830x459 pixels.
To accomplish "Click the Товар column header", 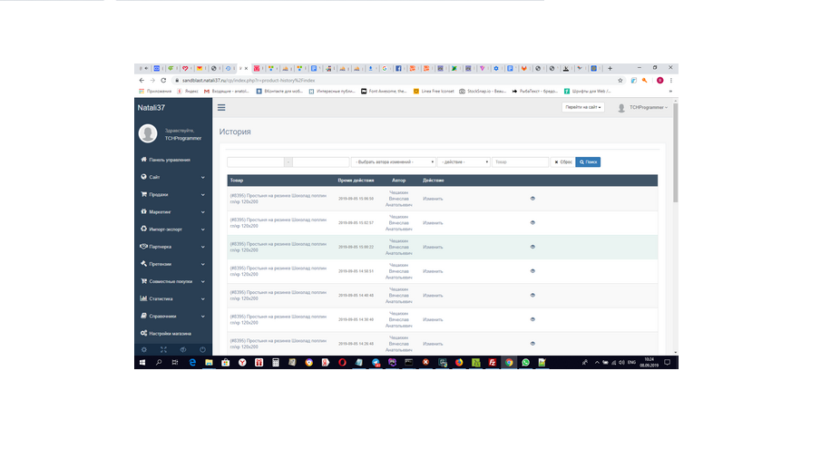I will (237, 181).
